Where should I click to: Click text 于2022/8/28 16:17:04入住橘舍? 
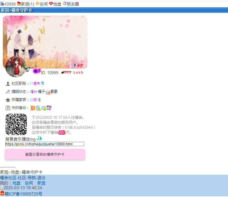click(58, 118)
